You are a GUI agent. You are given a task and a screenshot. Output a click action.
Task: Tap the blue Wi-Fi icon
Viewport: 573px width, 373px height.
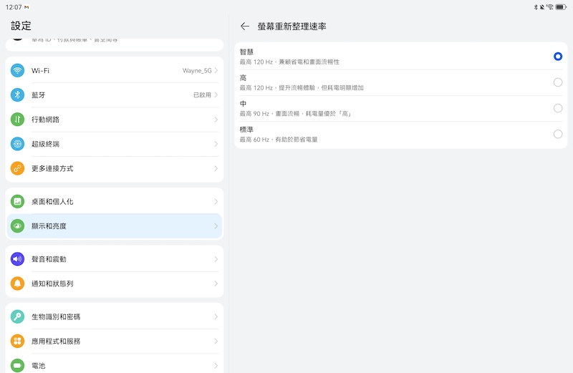click(x=18, y=71)
